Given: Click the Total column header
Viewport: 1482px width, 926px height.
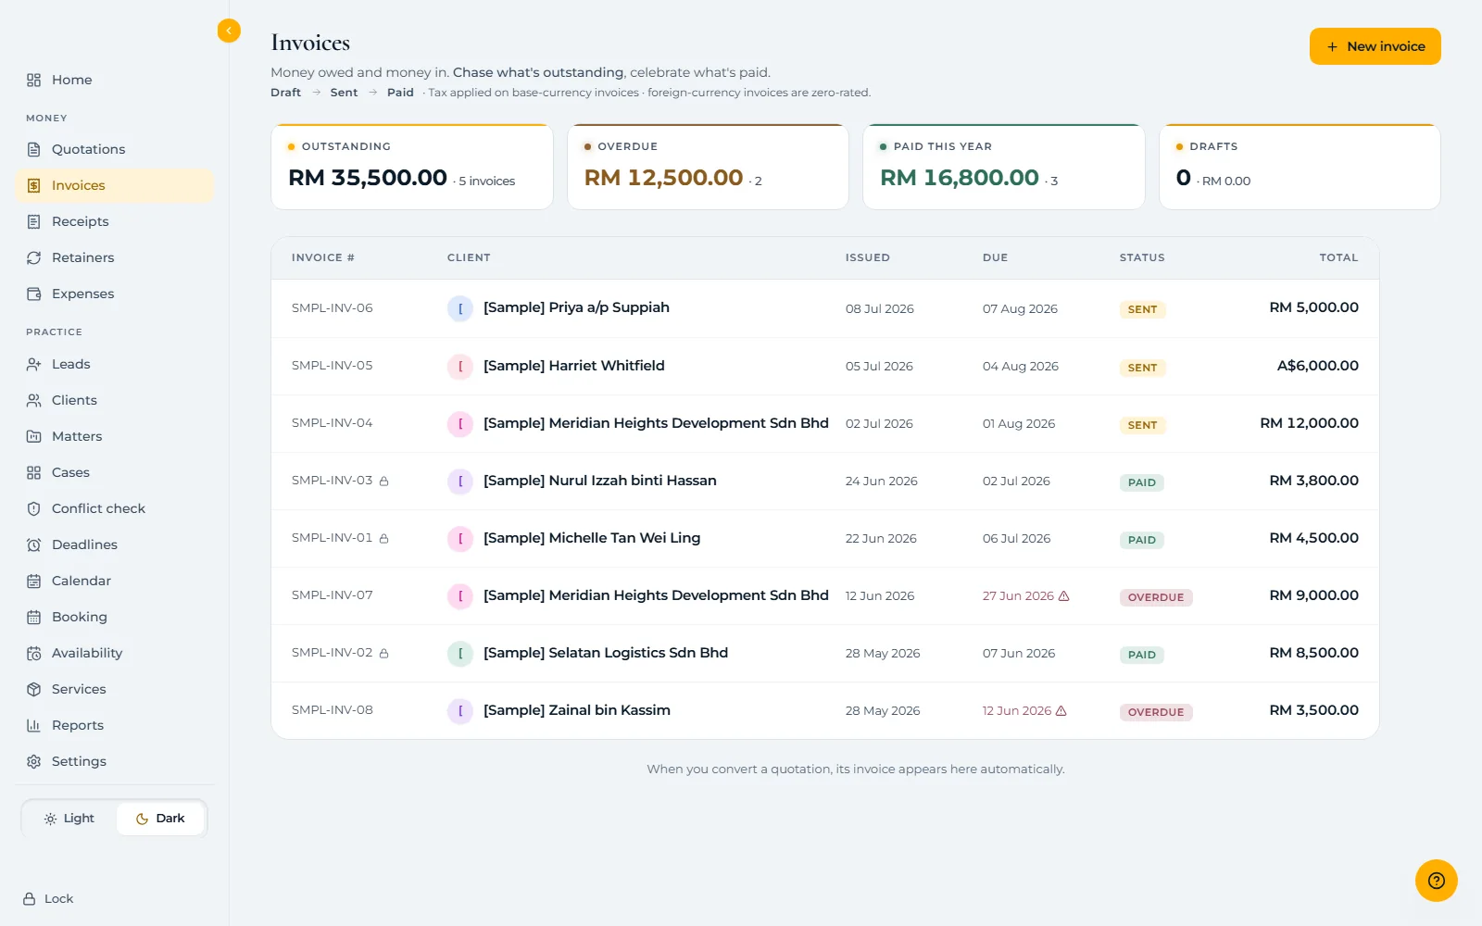Looking at the screenshot, I should (x=1338, y=257).
